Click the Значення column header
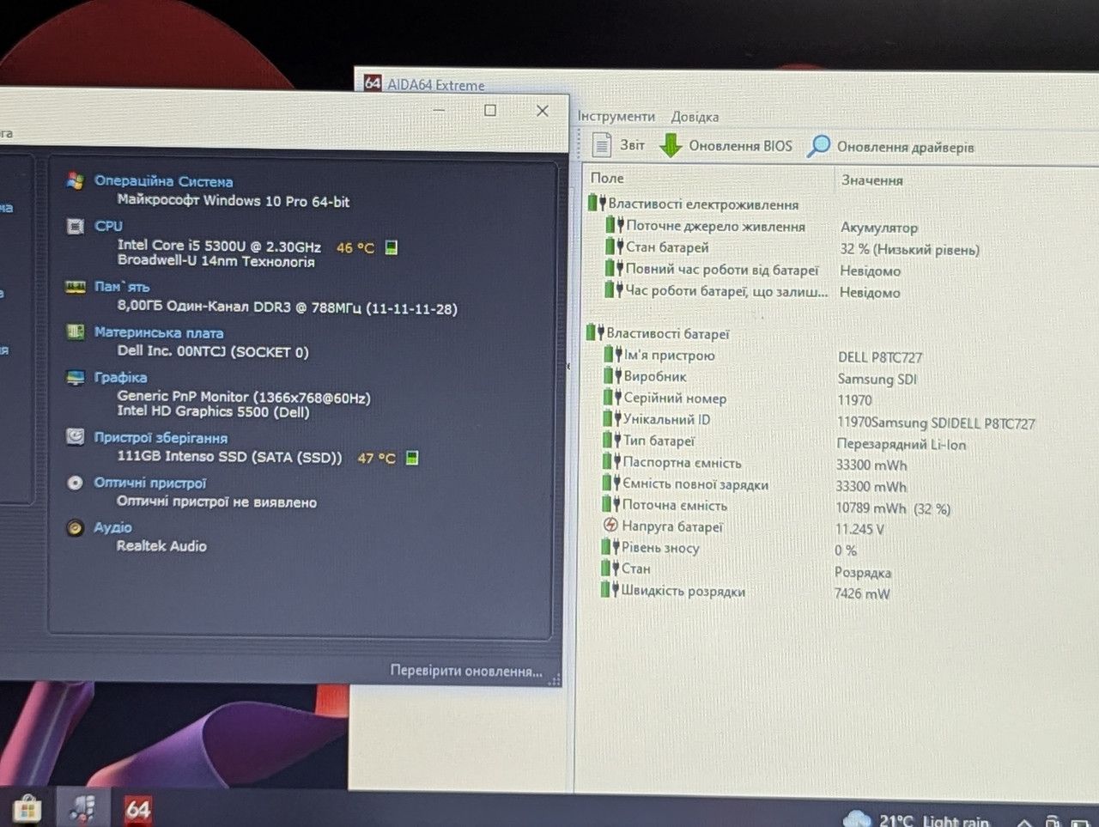1099x827 pixels. pyautogui.click(x=871, y=179)
